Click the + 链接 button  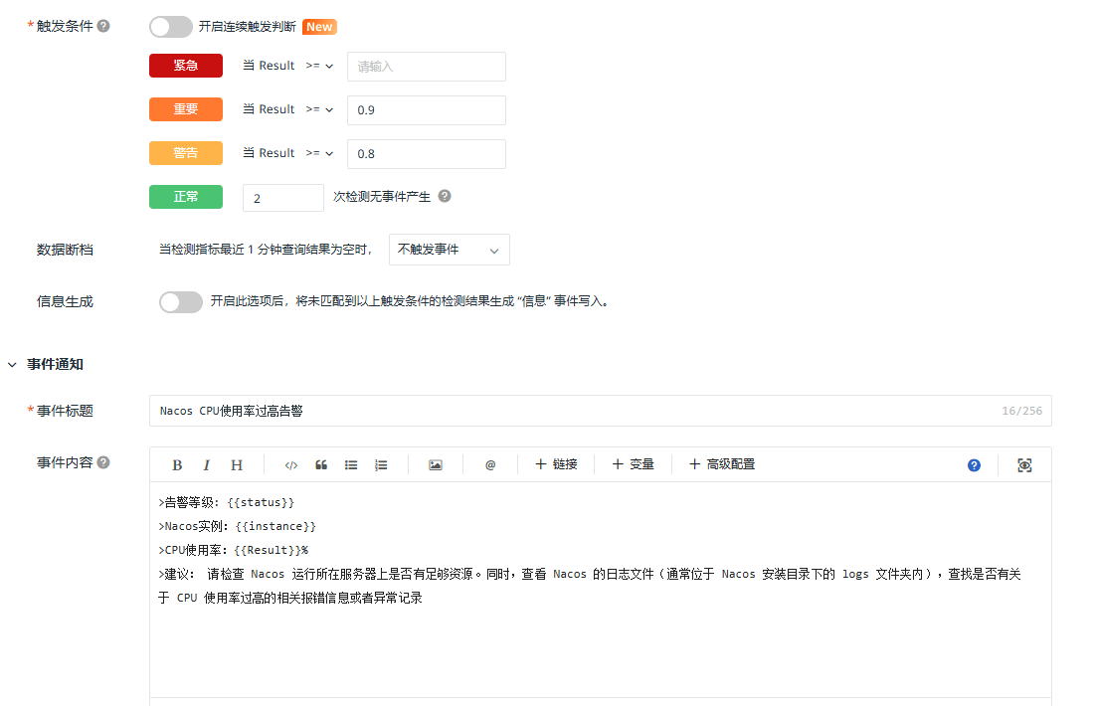[x=556, y=464]
